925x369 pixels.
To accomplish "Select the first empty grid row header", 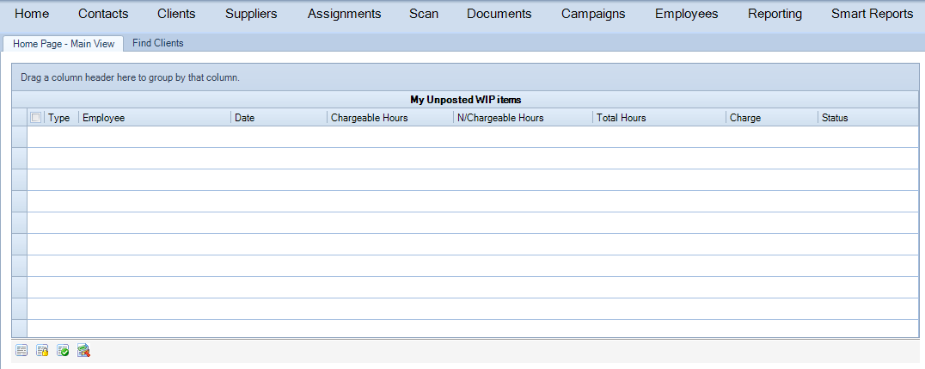I will tap(20, 137).
